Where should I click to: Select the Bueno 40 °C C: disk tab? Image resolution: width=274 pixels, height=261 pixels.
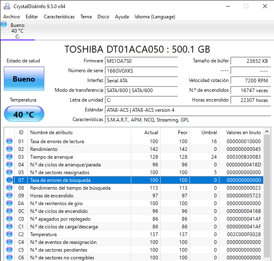tap(17, 31)
